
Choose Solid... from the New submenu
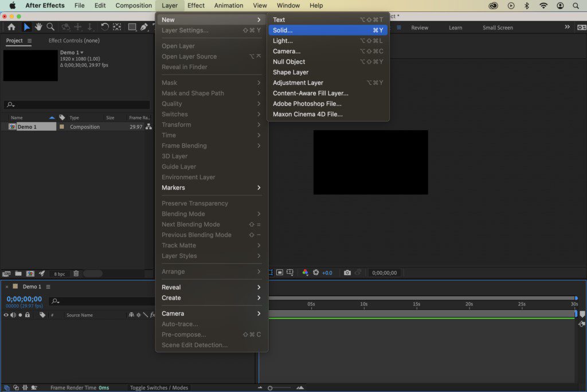pyautogui.click(x=327, y=30)
